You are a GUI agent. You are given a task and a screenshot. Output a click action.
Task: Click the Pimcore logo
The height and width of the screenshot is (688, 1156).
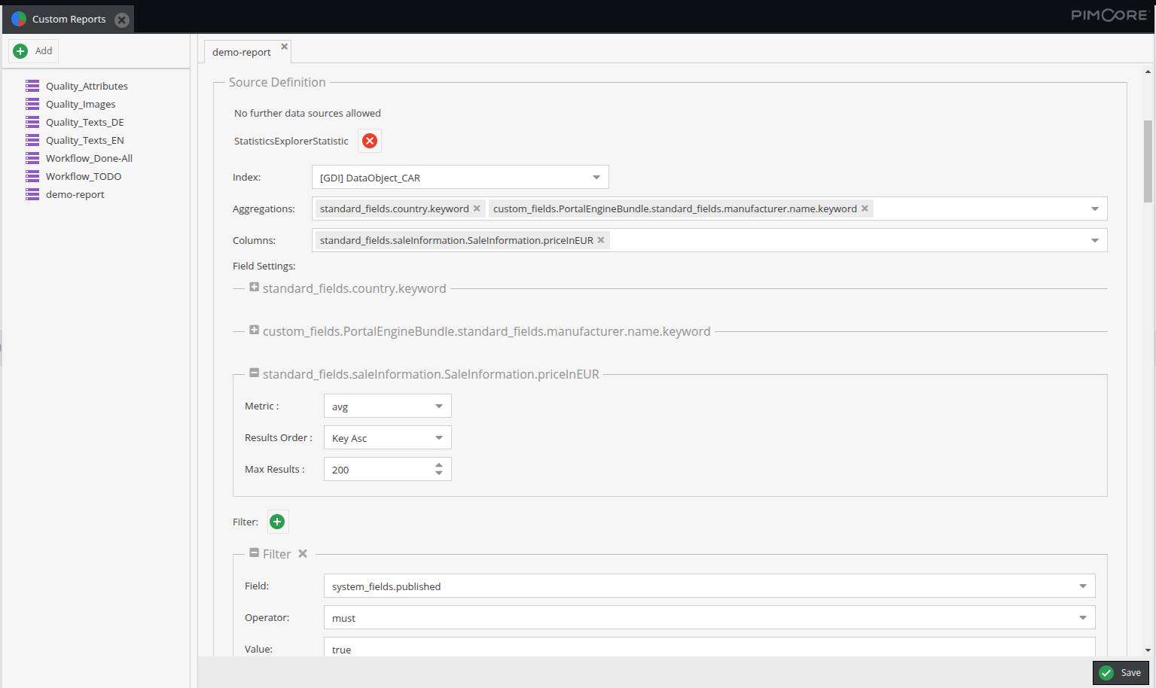(x=1111, y=14)
